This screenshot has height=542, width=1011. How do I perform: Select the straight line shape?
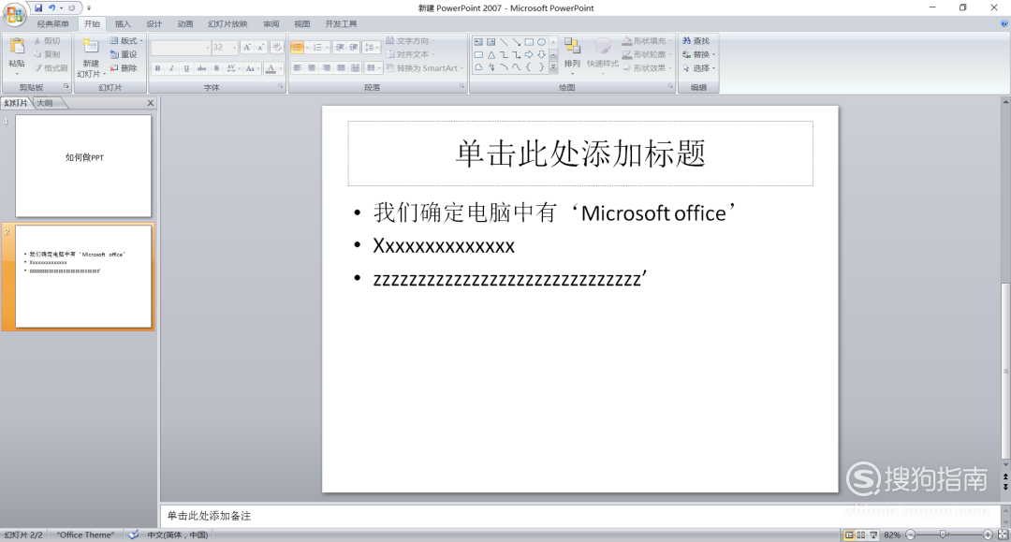tap(504, 42)
